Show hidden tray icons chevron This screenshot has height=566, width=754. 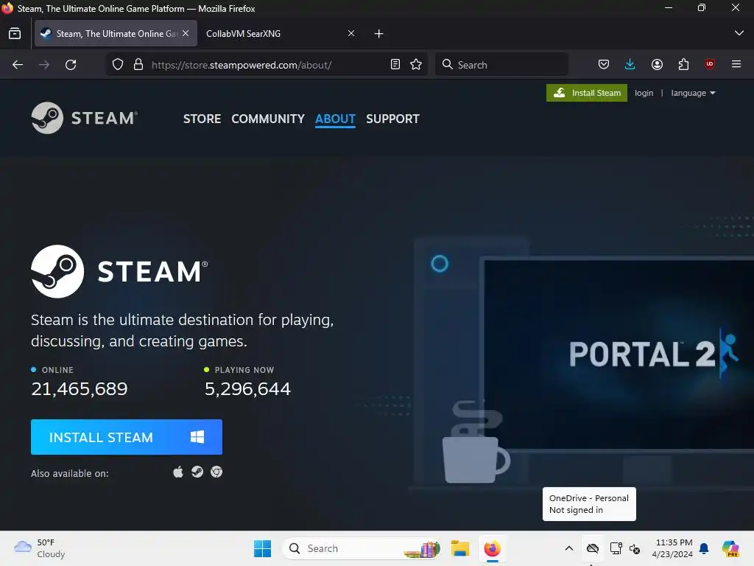[569, 548]
